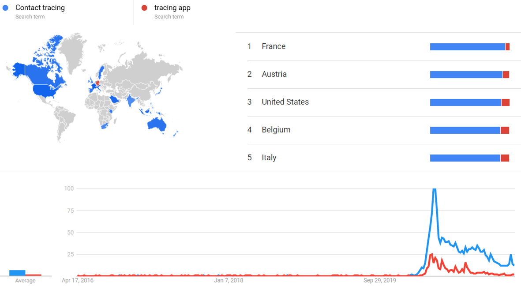Open France in the region ranking
The image size is (521, 290).
pos(274,46)
